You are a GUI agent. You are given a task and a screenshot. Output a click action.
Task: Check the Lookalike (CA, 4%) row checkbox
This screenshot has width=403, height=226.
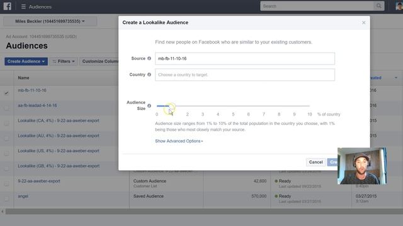point(7,123)
